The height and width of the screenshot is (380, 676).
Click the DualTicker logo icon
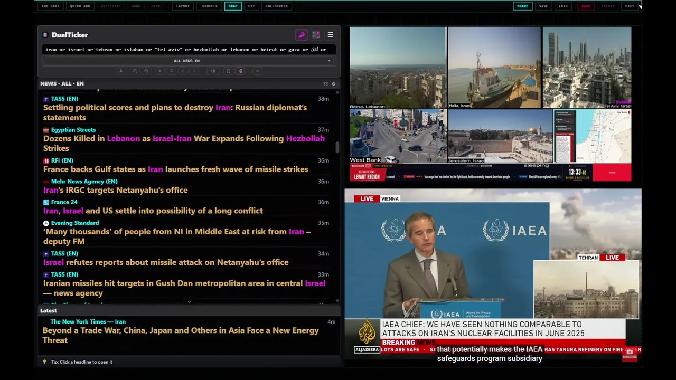tap(45, 35)
